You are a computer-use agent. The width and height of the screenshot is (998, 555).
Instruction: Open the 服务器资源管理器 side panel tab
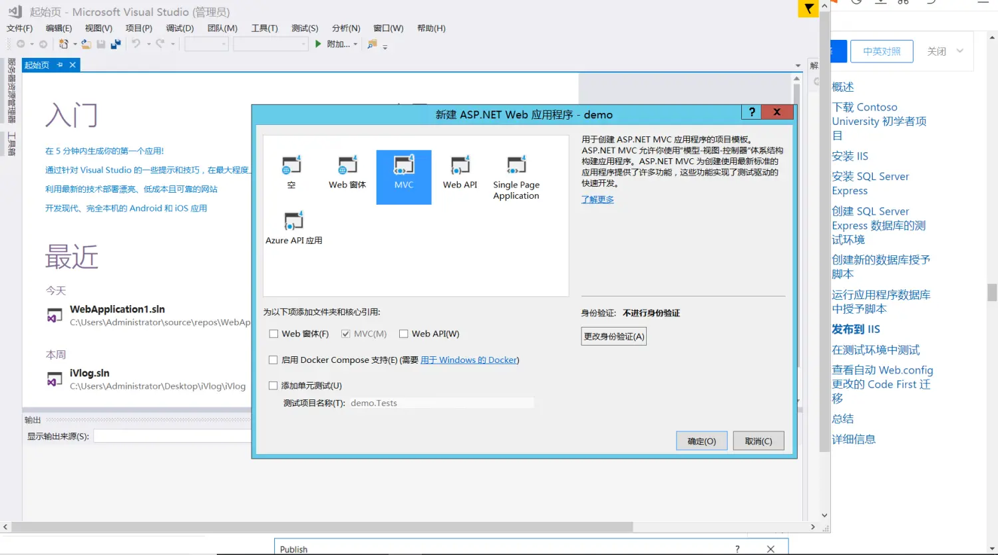[11, 91]
